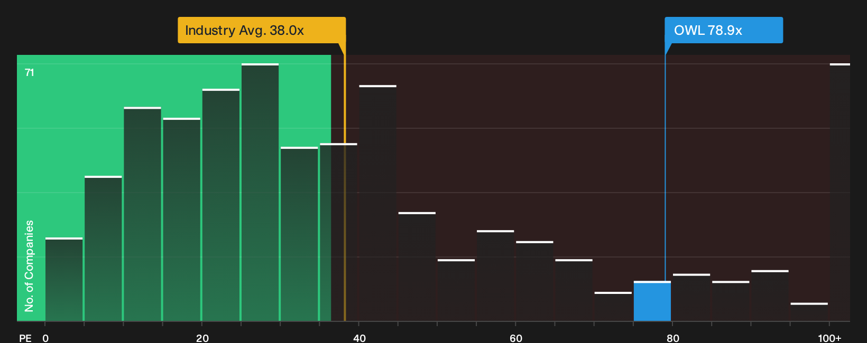Select the dark bar in the 40-45 PE range
This screenshot has width=867, height=343.
[377, 203]
